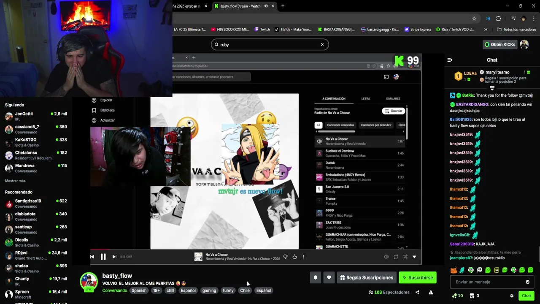
Task: Click the Conversando category link
Action: (x=114, y=290)
